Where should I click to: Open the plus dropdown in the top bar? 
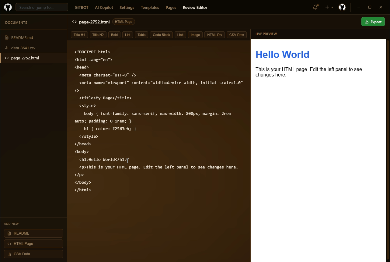point(329,7)
